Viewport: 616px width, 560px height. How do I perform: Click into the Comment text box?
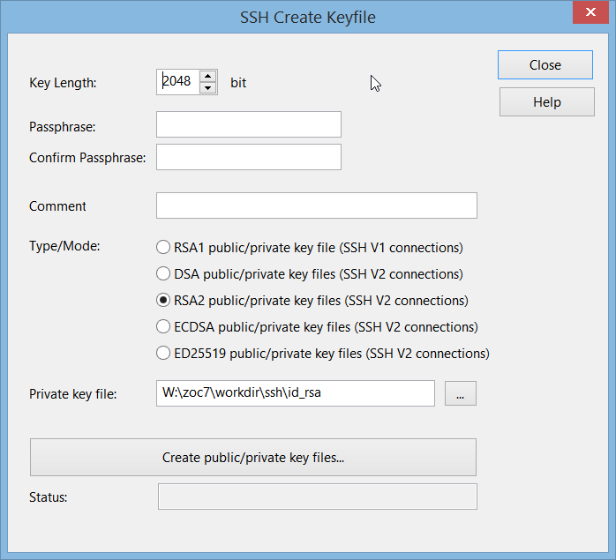coord(316,205)
